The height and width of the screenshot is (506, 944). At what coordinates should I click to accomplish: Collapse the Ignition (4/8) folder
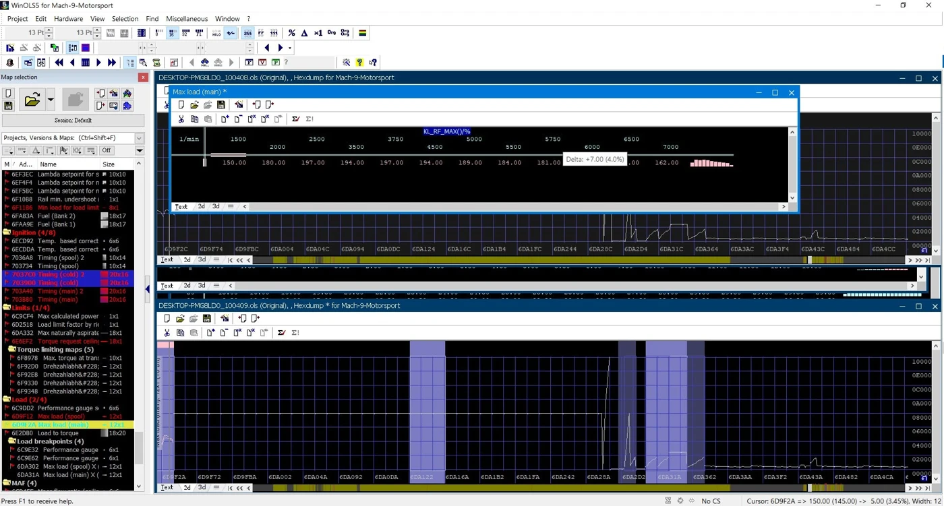(x=7, y=232)
